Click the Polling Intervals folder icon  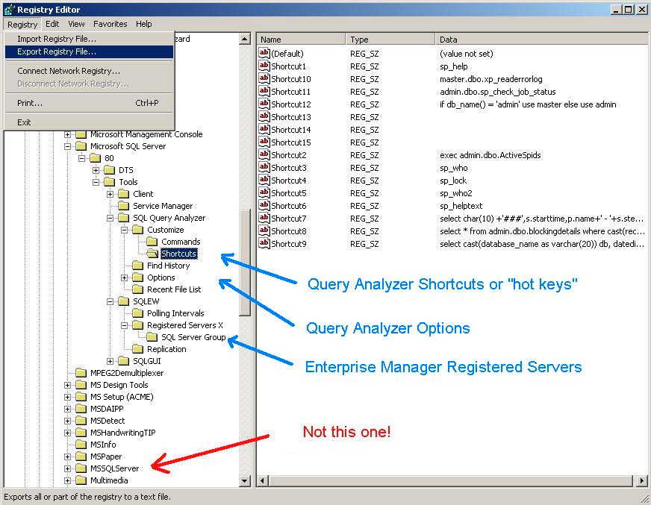[138, 313]
